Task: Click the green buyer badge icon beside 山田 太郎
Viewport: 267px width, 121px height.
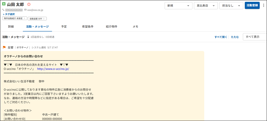Action: (x=4, y=4)
